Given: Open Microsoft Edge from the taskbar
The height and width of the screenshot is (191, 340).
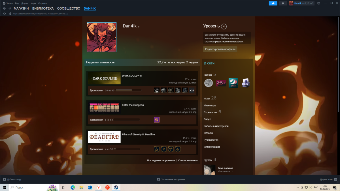Looking at the screenshot, I should coord(73,187).
